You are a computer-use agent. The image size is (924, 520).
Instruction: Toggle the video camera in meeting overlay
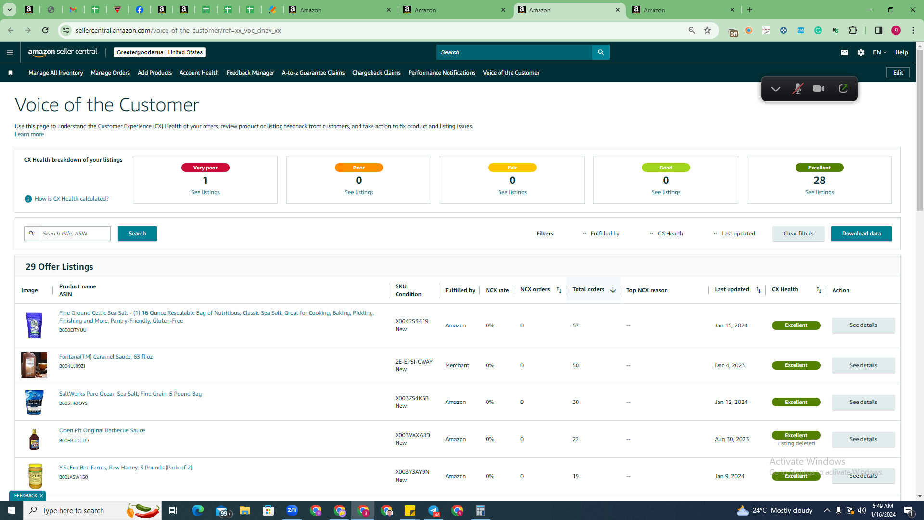(819, 89)
